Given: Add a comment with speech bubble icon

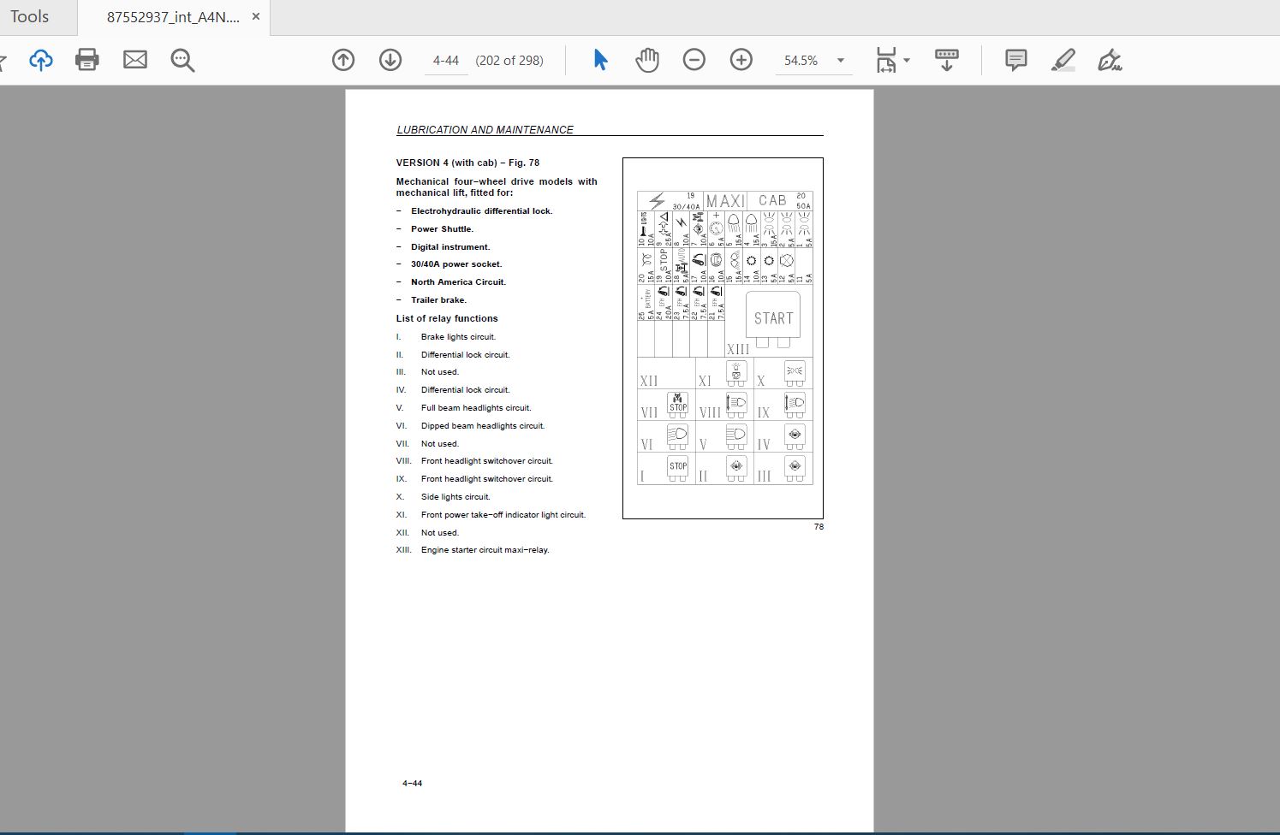Looking at the screenshot, I should point(1016,60).
